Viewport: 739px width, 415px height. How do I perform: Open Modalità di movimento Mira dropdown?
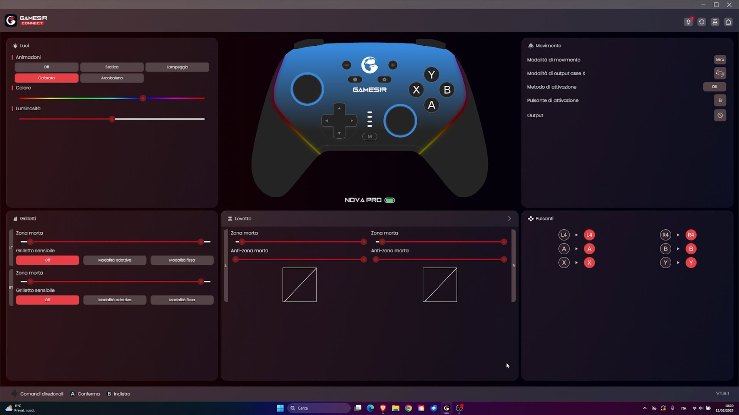coord(720,60)
